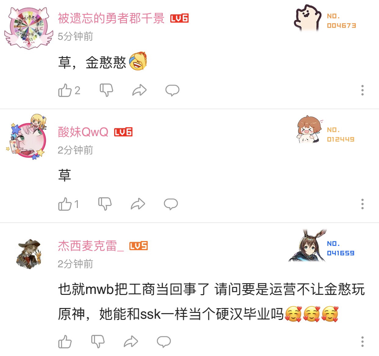Reply to 杰西麦克雷_'s comment
Viewport: 379px width, 356px height.
[x=164, y=342]
